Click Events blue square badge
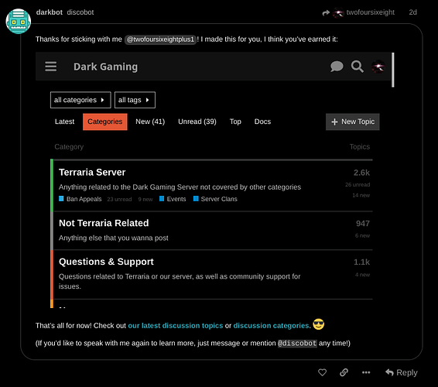Viewport: 438px width, 387px height. (162, 199)
